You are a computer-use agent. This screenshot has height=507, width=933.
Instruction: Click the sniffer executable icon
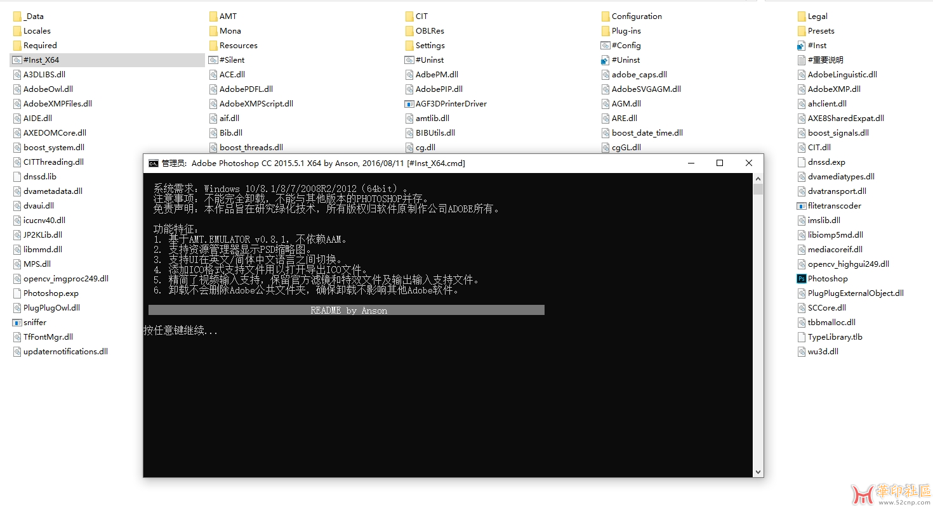(x=17, y=323)
